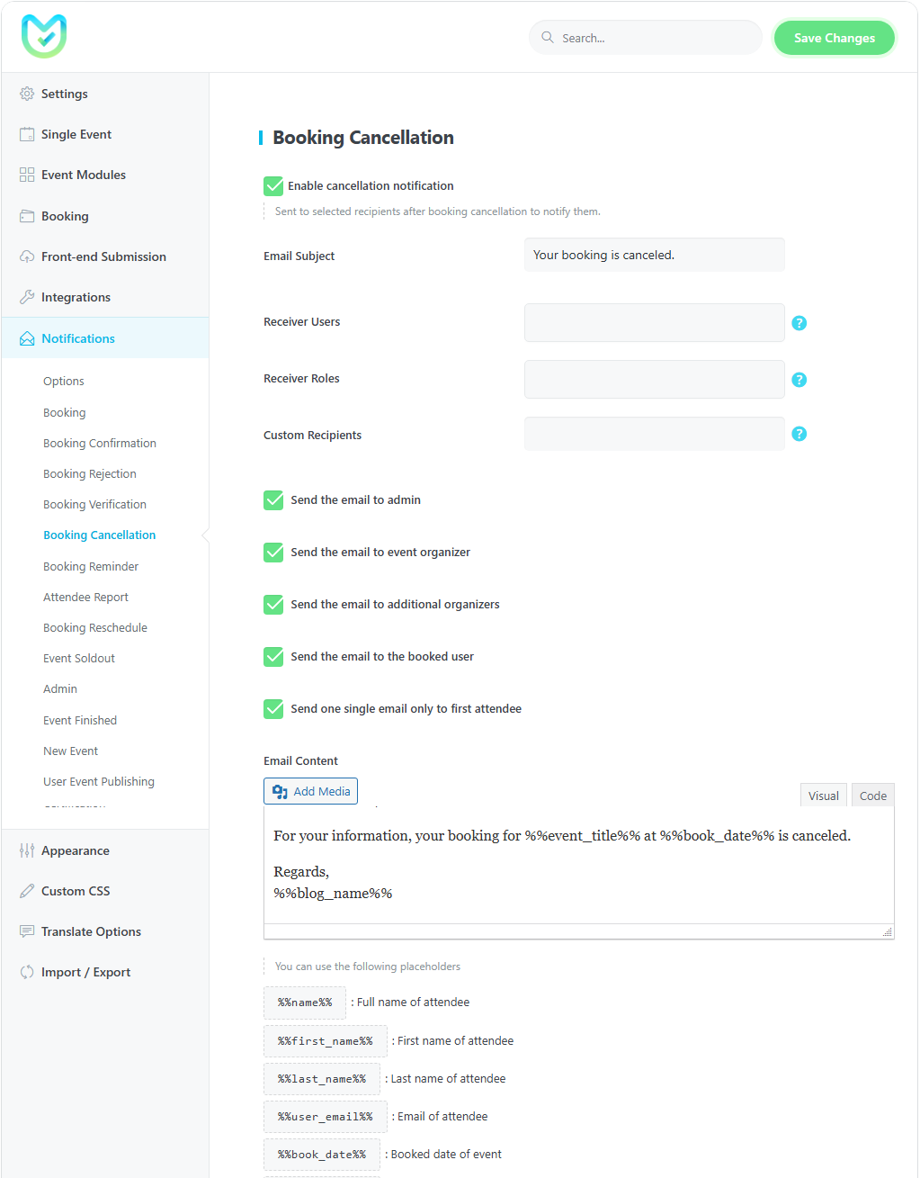Click the Integrations wrench icon
This screenshot has width=920, height=1178.
tap(27, 297)
